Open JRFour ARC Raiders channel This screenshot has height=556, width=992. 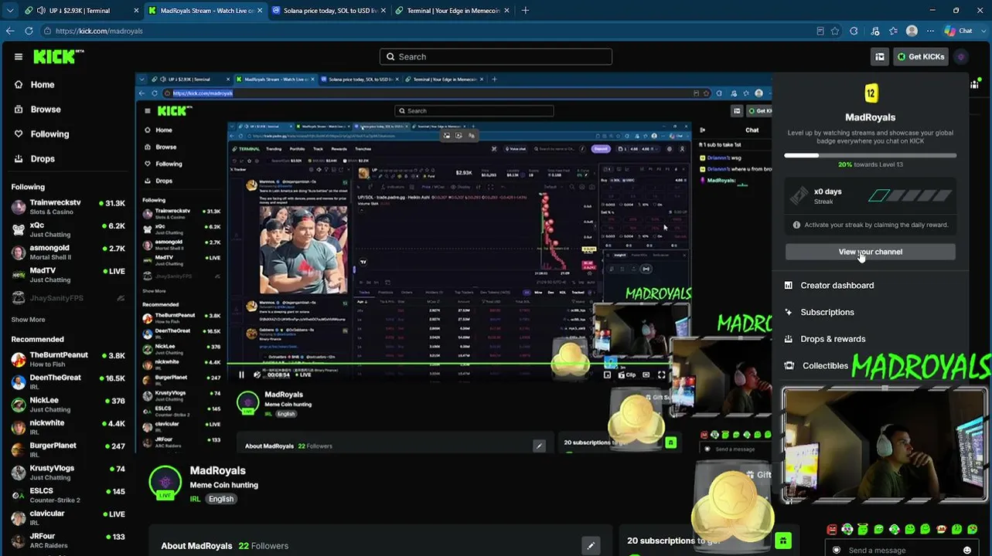click(x=68, y=541)
